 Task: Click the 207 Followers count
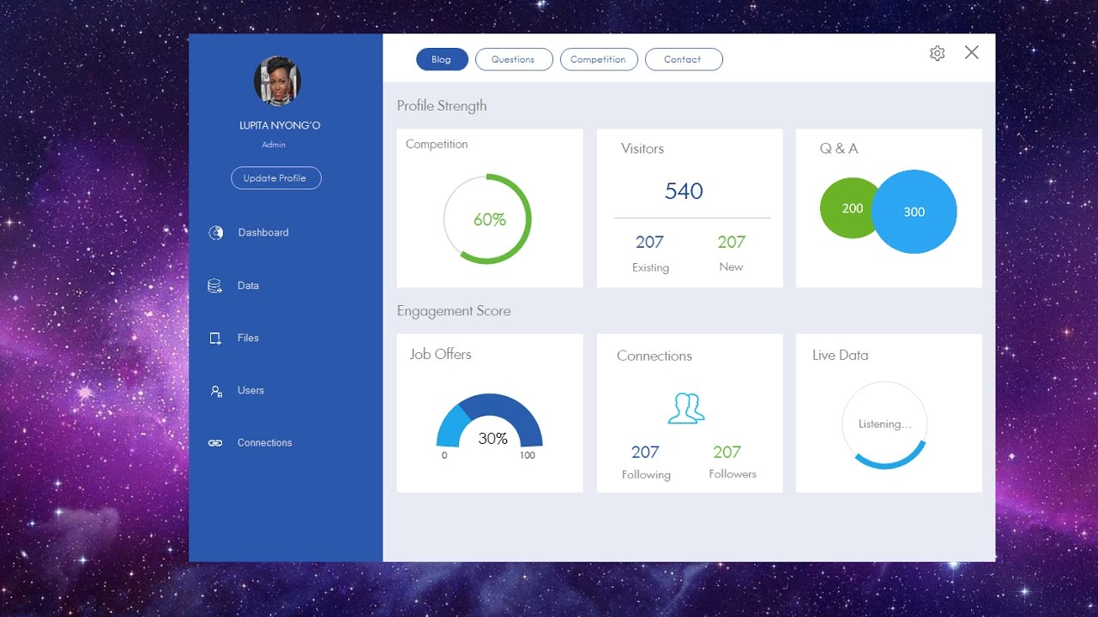click(727, 452)
